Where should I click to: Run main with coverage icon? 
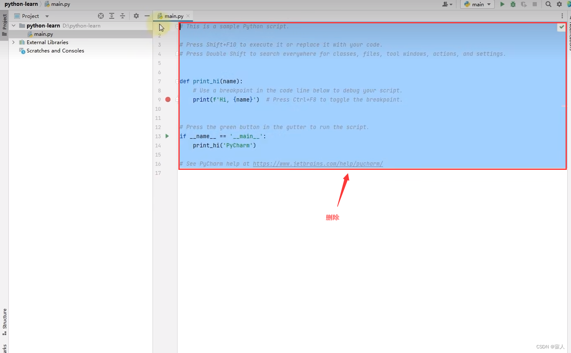(524, 4)
